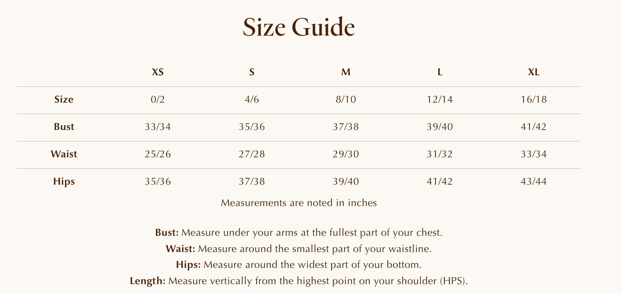The height and width of the screenshot is (294, 621).
Task: Click the XS column header
Action: [158, 73]
